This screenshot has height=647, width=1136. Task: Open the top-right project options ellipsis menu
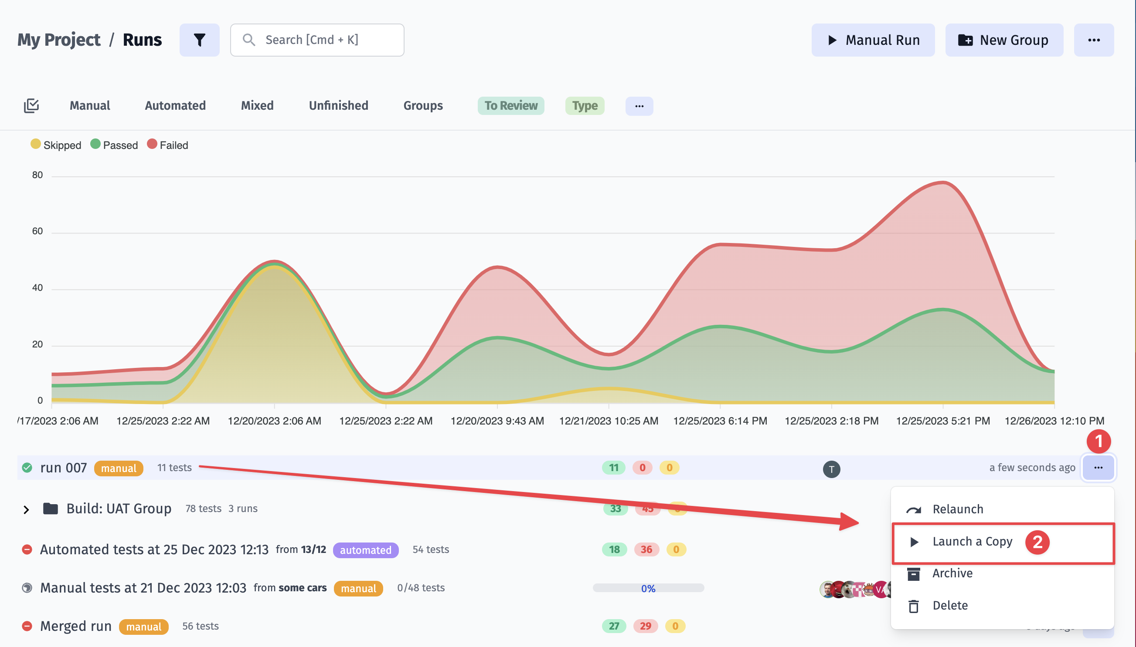pos(1093,40)
